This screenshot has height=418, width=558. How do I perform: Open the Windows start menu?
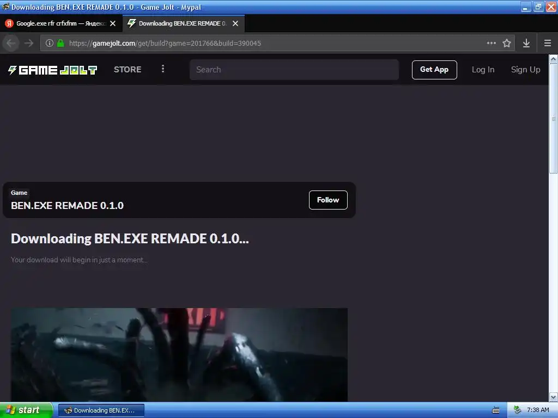[26, 410]
